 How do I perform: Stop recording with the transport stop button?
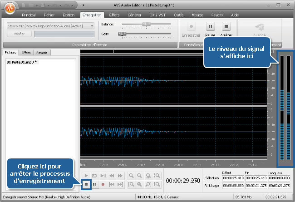click(x=86, y=184)
